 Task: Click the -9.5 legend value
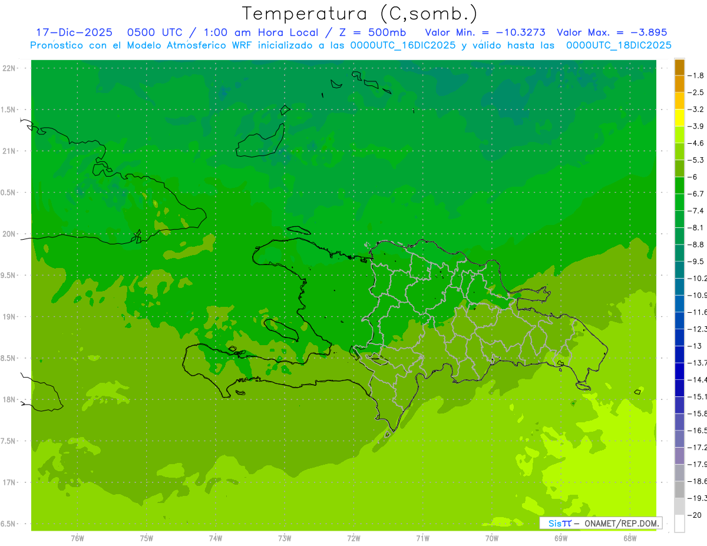[697, 262]
